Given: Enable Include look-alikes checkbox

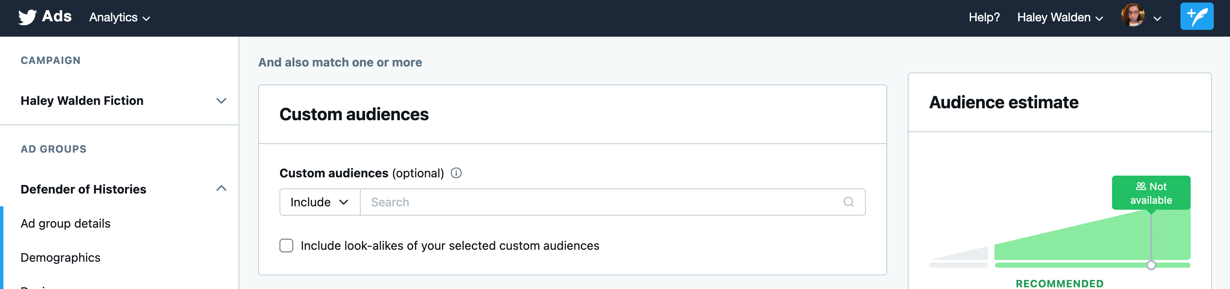Looking at the screenshot, I should 286,246.
